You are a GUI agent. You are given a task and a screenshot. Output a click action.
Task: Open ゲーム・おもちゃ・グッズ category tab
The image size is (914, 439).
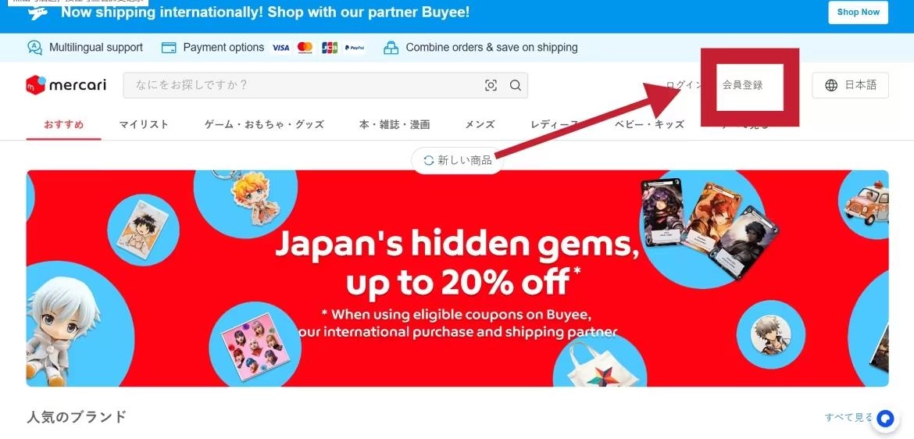coord(264,124)
